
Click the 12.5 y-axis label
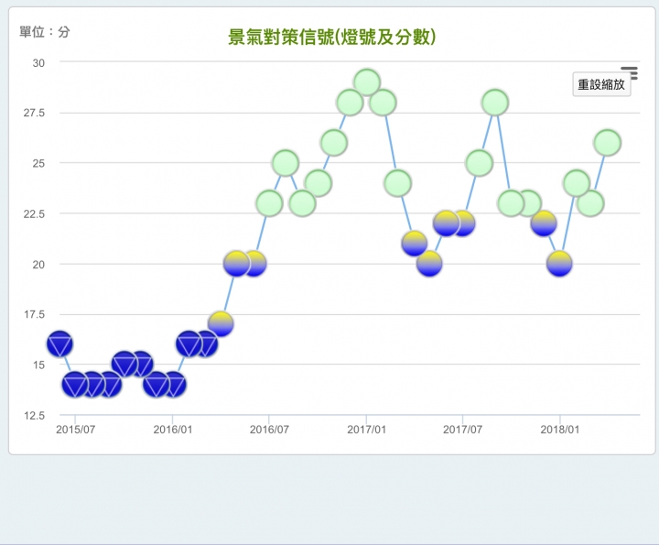point(34,416)
